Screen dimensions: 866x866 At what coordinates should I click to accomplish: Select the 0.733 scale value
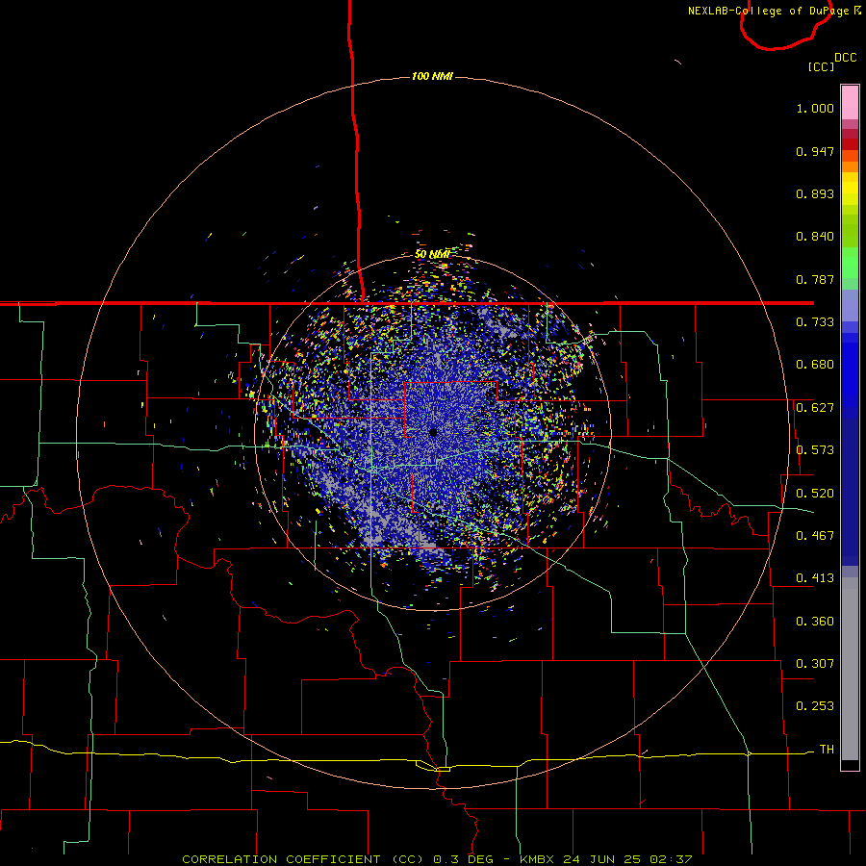tap(815, 322)
